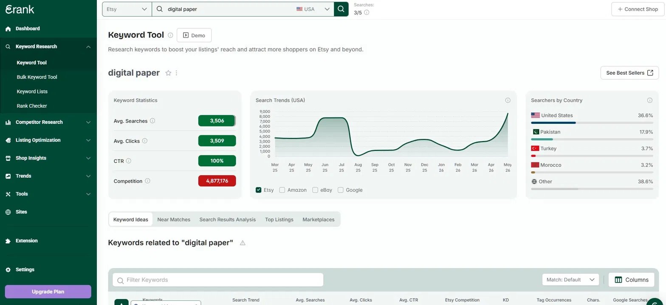666x305 pixels.
Task: Click the Upgrade Plan button
Action: 48,291
